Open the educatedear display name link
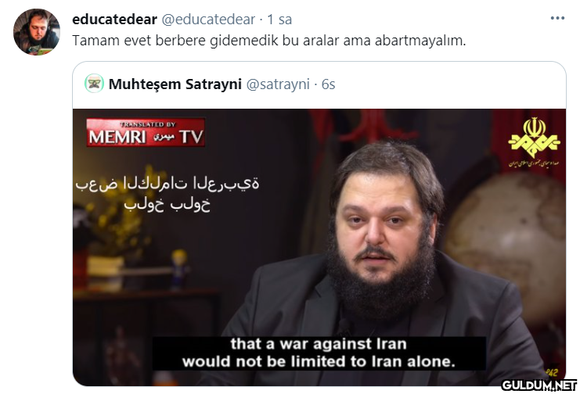 tap(114, 20)
